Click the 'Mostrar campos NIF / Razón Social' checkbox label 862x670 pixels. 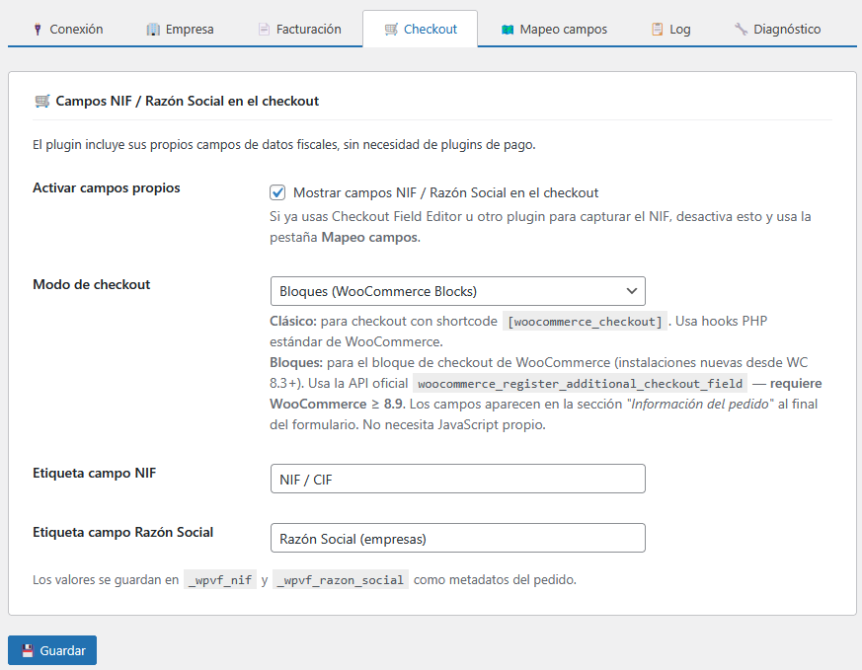(x=445, y=193)
